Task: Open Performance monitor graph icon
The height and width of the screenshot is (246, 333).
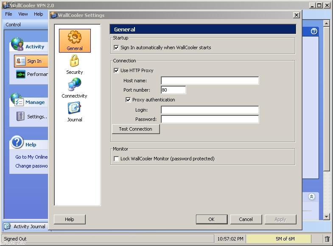Action: (x=21, y=74)
